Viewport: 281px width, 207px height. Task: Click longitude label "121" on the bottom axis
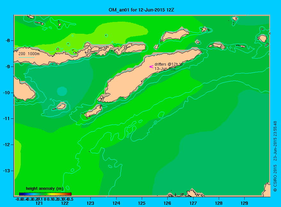pyautogui.click(x=39, y=203)
